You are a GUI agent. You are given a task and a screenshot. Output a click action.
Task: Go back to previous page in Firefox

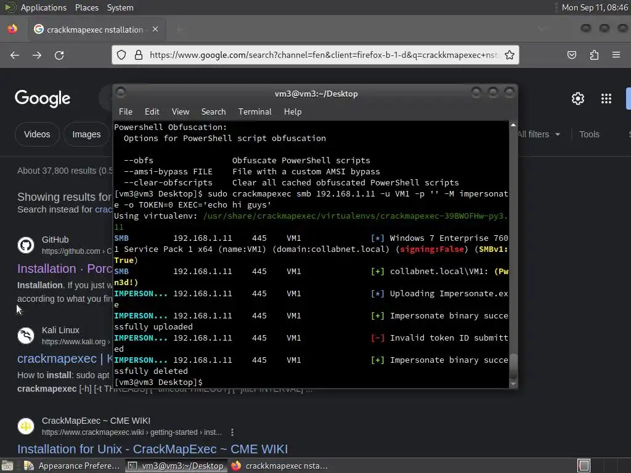(x=15, y=55)
